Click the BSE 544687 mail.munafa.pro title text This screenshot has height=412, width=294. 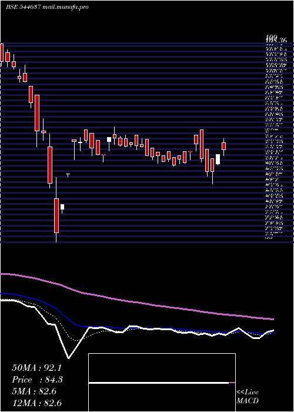pyautogui.click(x=47, y=7)
